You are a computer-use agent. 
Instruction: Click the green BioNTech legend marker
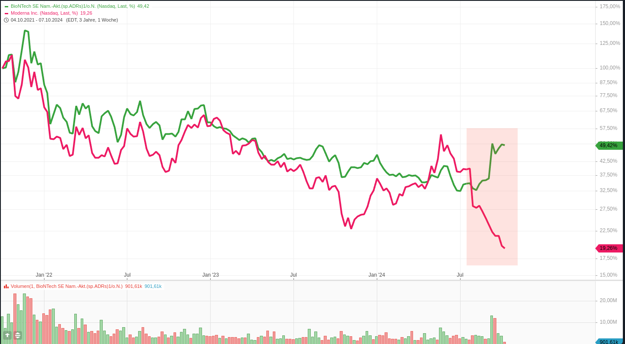[x=6, y=6]
